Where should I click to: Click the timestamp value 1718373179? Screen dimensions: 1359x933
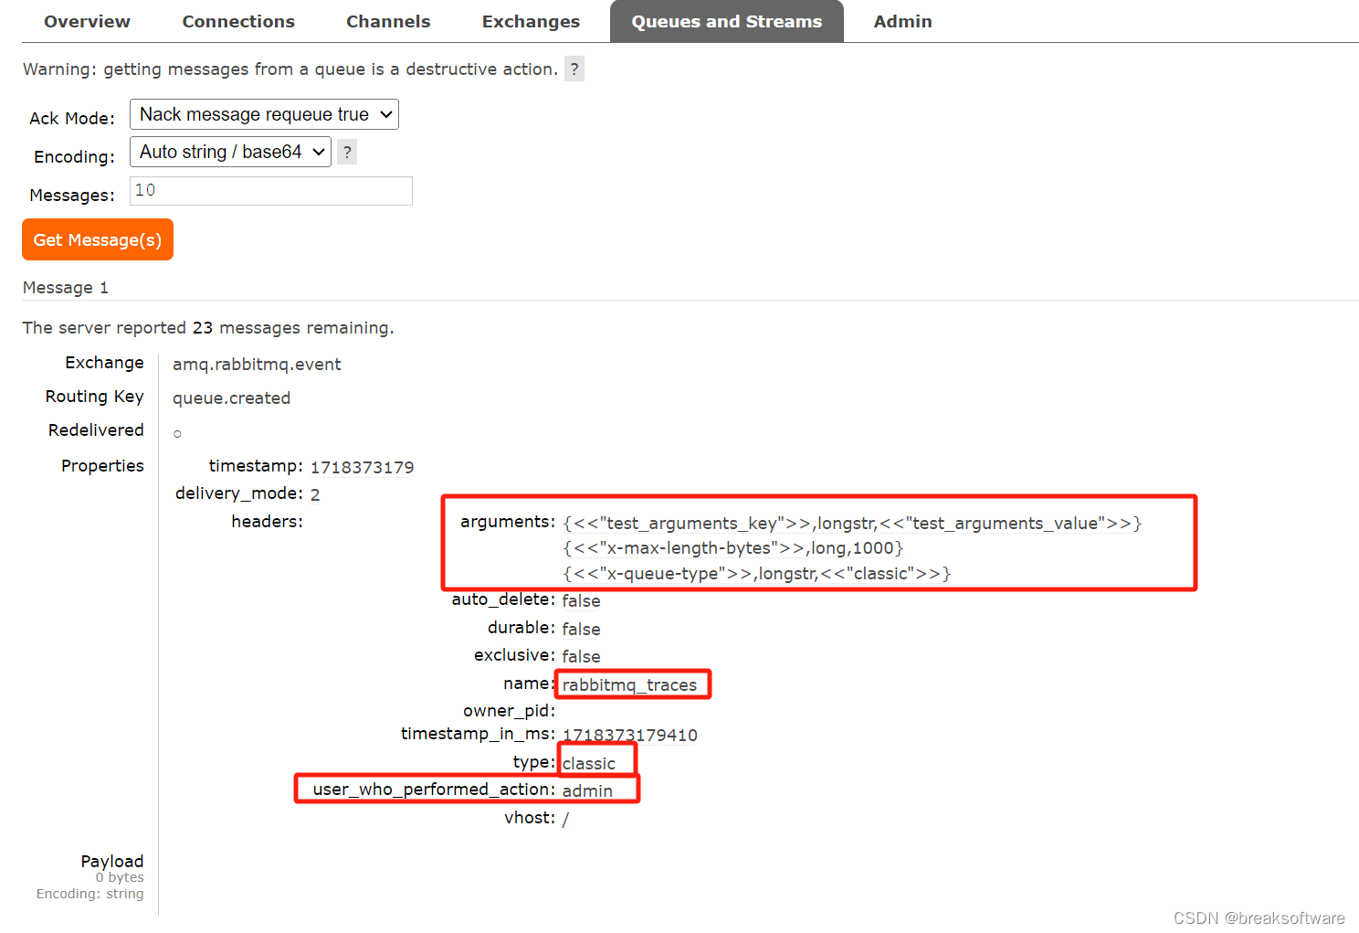click(x=362, y=467)
